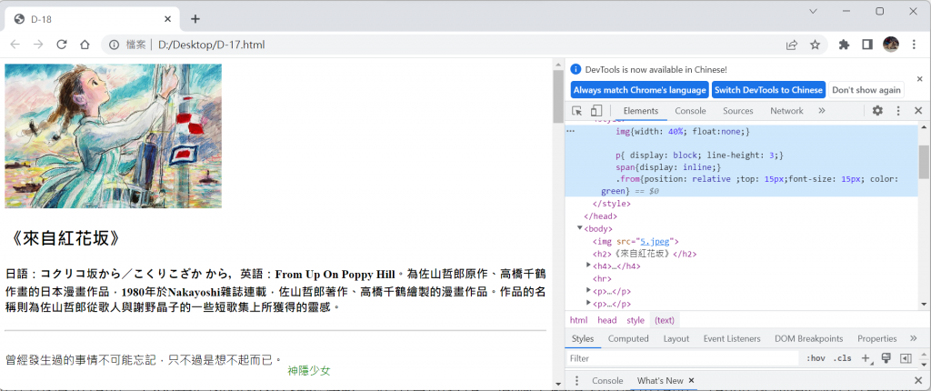Click Don't show again button
Screen dimensions: 931x391
click(866, 90)
